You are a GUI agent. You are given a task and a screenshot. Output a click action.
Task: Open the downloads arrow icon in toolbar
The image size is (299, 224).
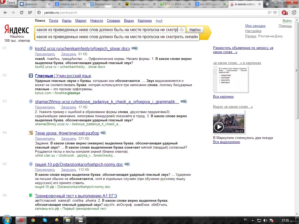click(x=294, y=12)
